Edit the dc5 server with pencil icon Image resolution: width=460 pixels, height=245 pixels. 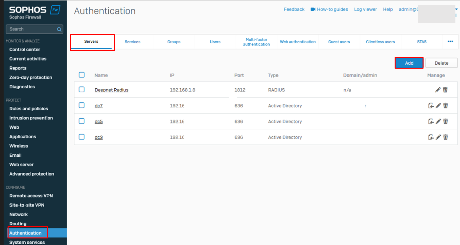pos(438,122)
